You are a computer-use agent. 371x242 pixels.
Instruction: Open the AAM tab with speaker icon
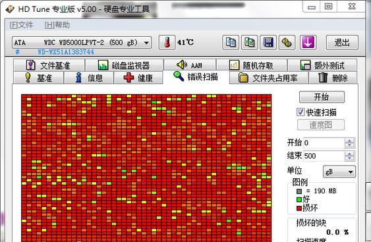point(190,65)
